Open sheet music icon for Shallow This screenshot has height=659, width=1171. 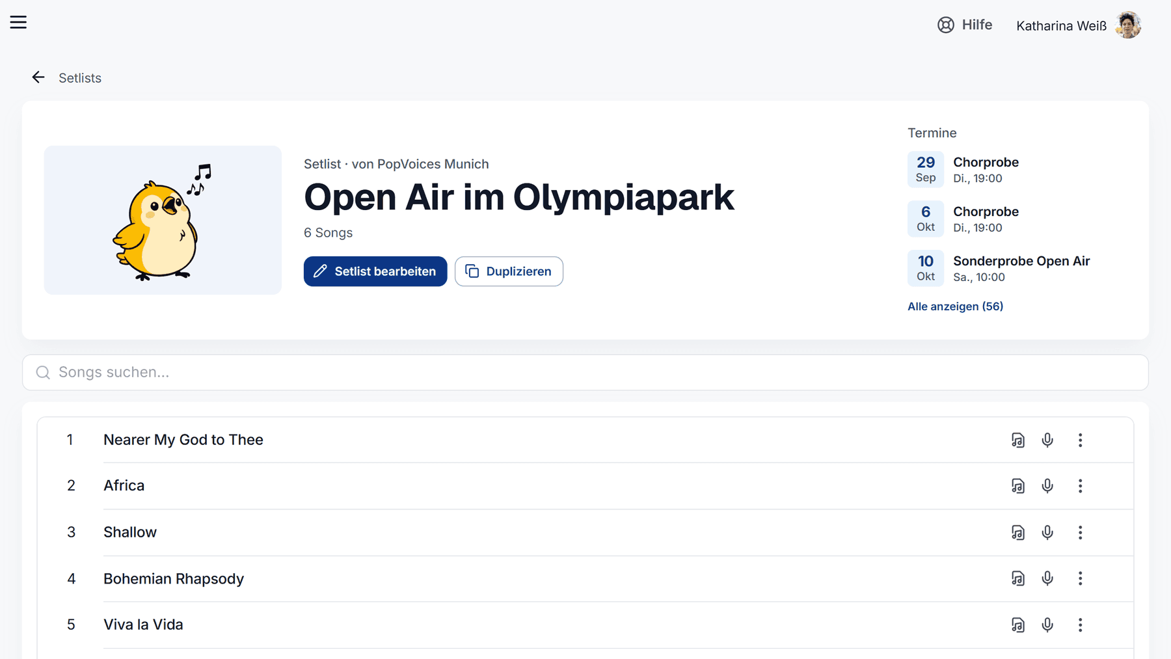(x=1018, y=533)
